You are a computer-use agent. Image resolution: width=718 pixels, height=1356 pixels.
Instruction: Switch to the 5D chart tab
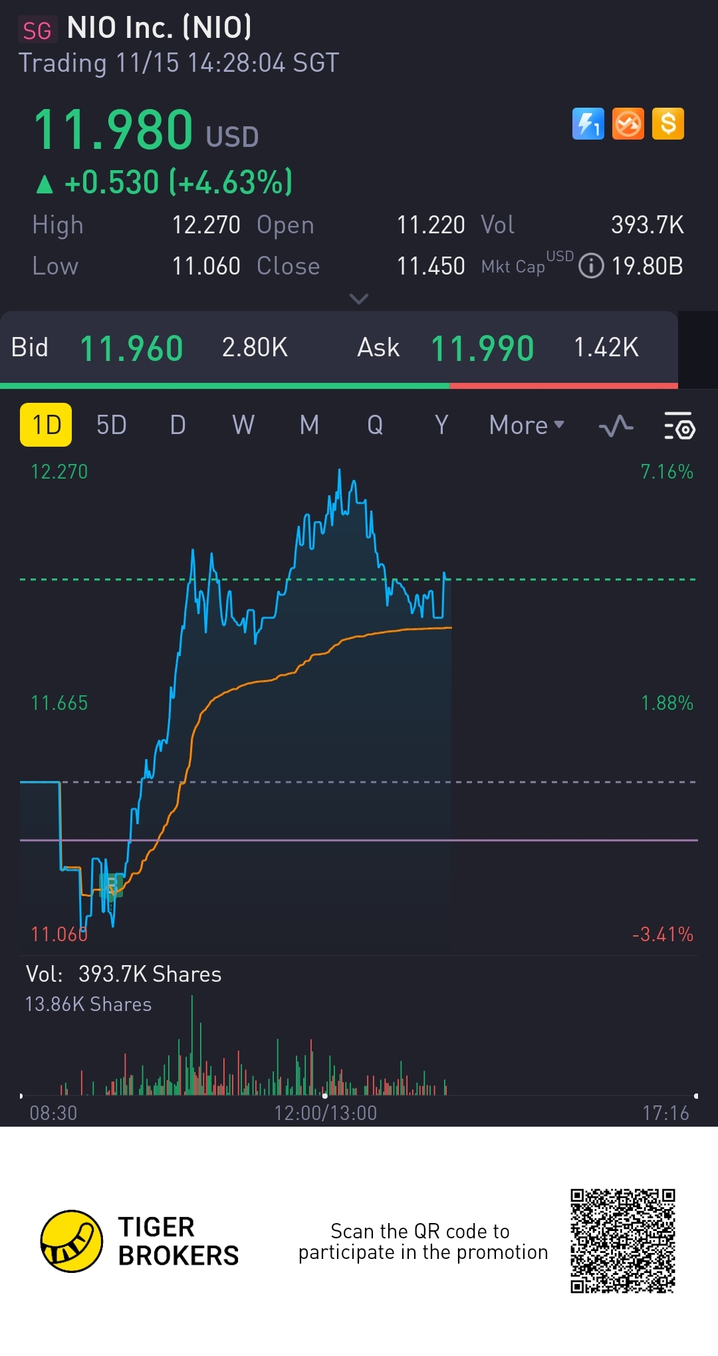pyautogui.click(x=111, y=425)
